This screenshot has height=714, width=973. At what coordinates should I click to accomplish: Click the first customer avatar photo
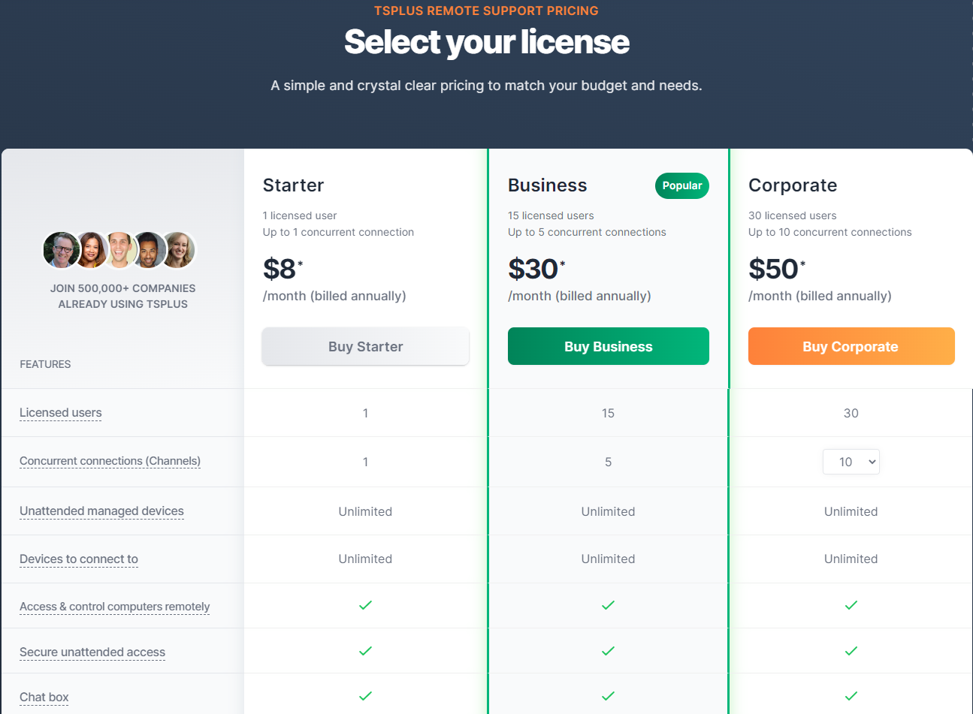(x=60, y=251)
